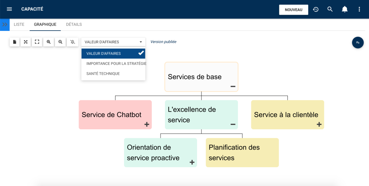The image size is (369, 186).
Task: Open the Valeur d'affaires dropdown
Action: [113, 42]
